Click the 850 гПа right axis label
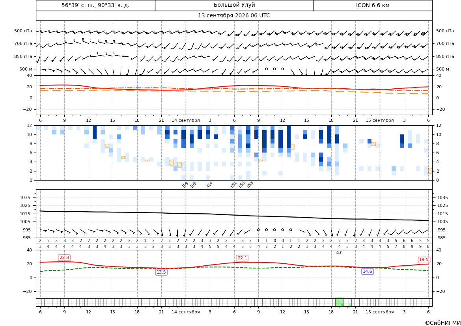 (445, 56)
